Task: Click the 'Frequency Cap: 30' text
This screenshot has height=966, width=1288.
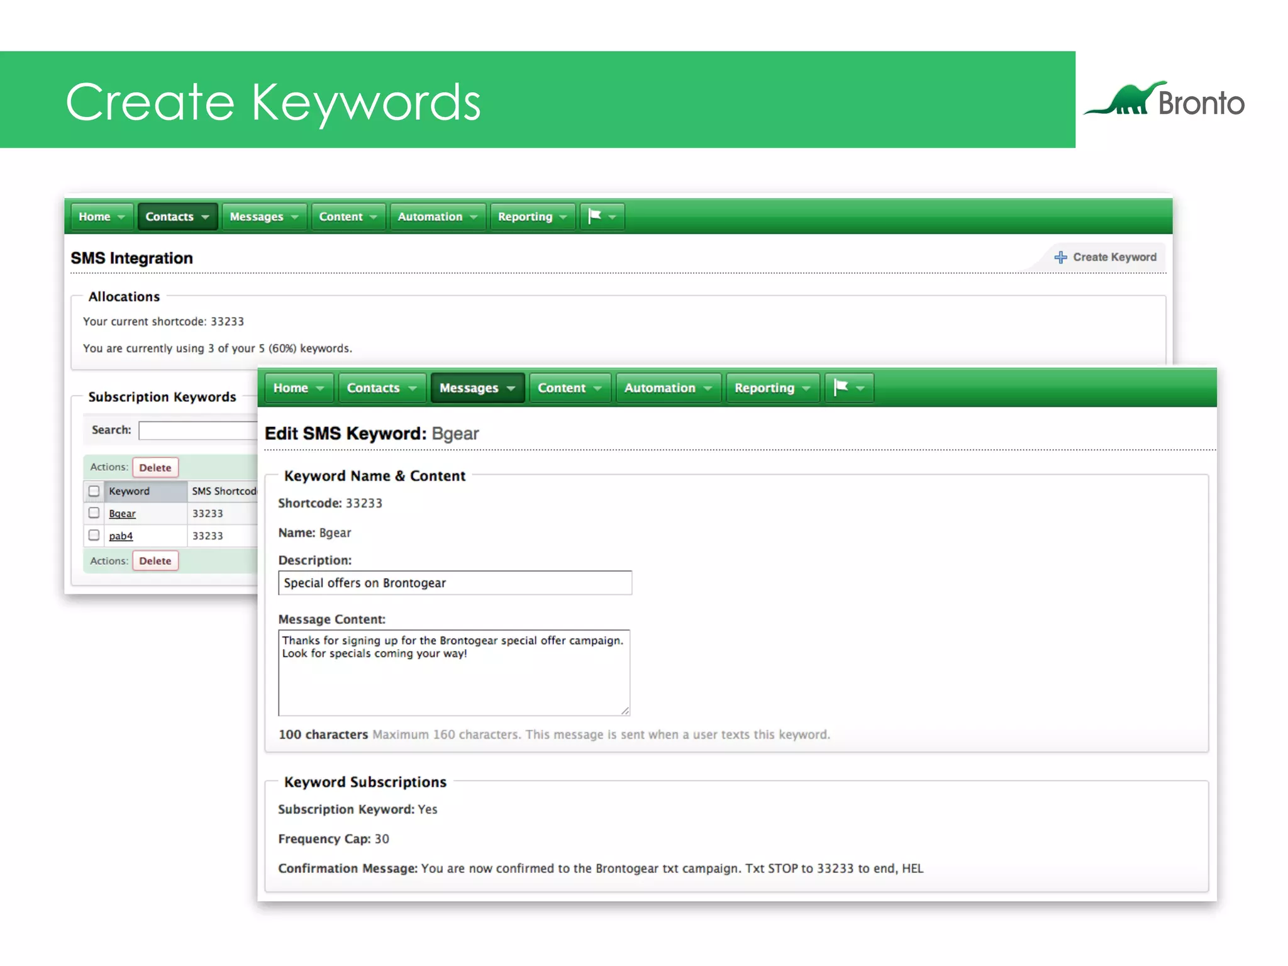Action: [x=333, y=839]
